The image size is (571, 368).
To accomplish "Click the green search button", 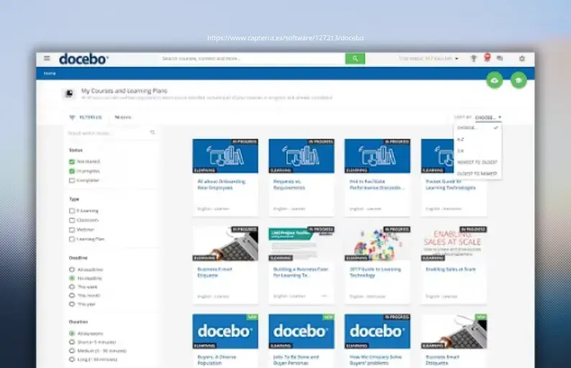I will pyautogui.click(x=355, y=59).
